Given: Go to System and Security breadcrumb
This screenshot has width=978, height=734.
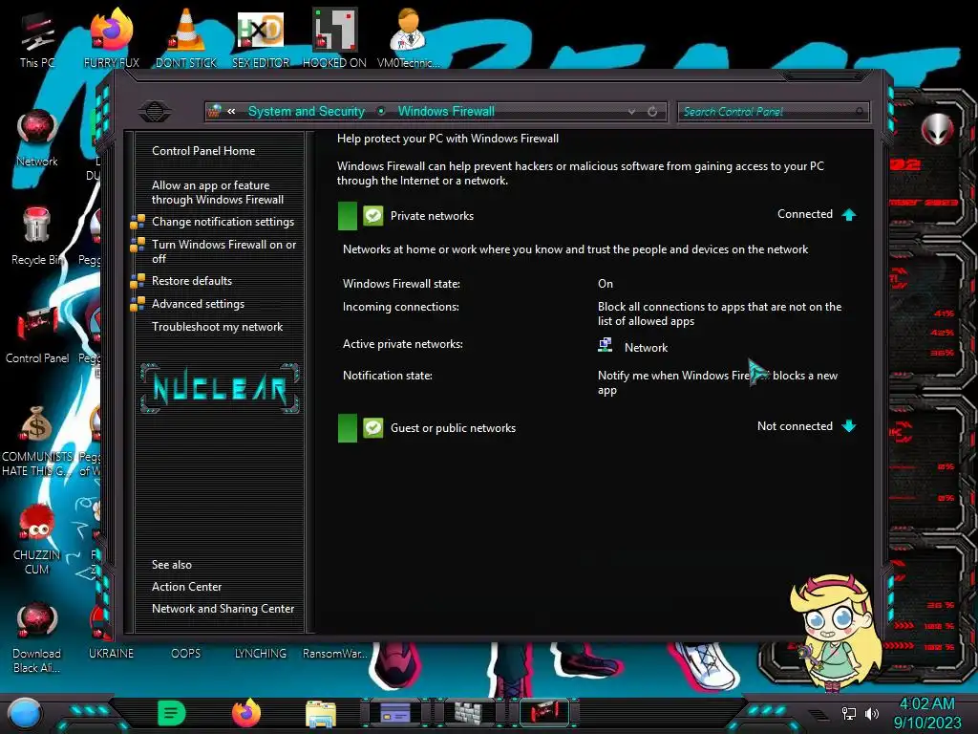Looking at the screenshot, I should (x=307, y=111).
